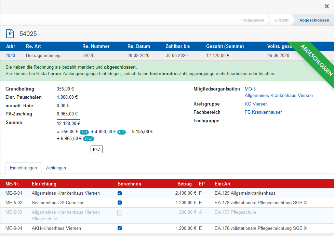Click the GB badge in sum breakdown
334x236 pixels.
[84, 132]
